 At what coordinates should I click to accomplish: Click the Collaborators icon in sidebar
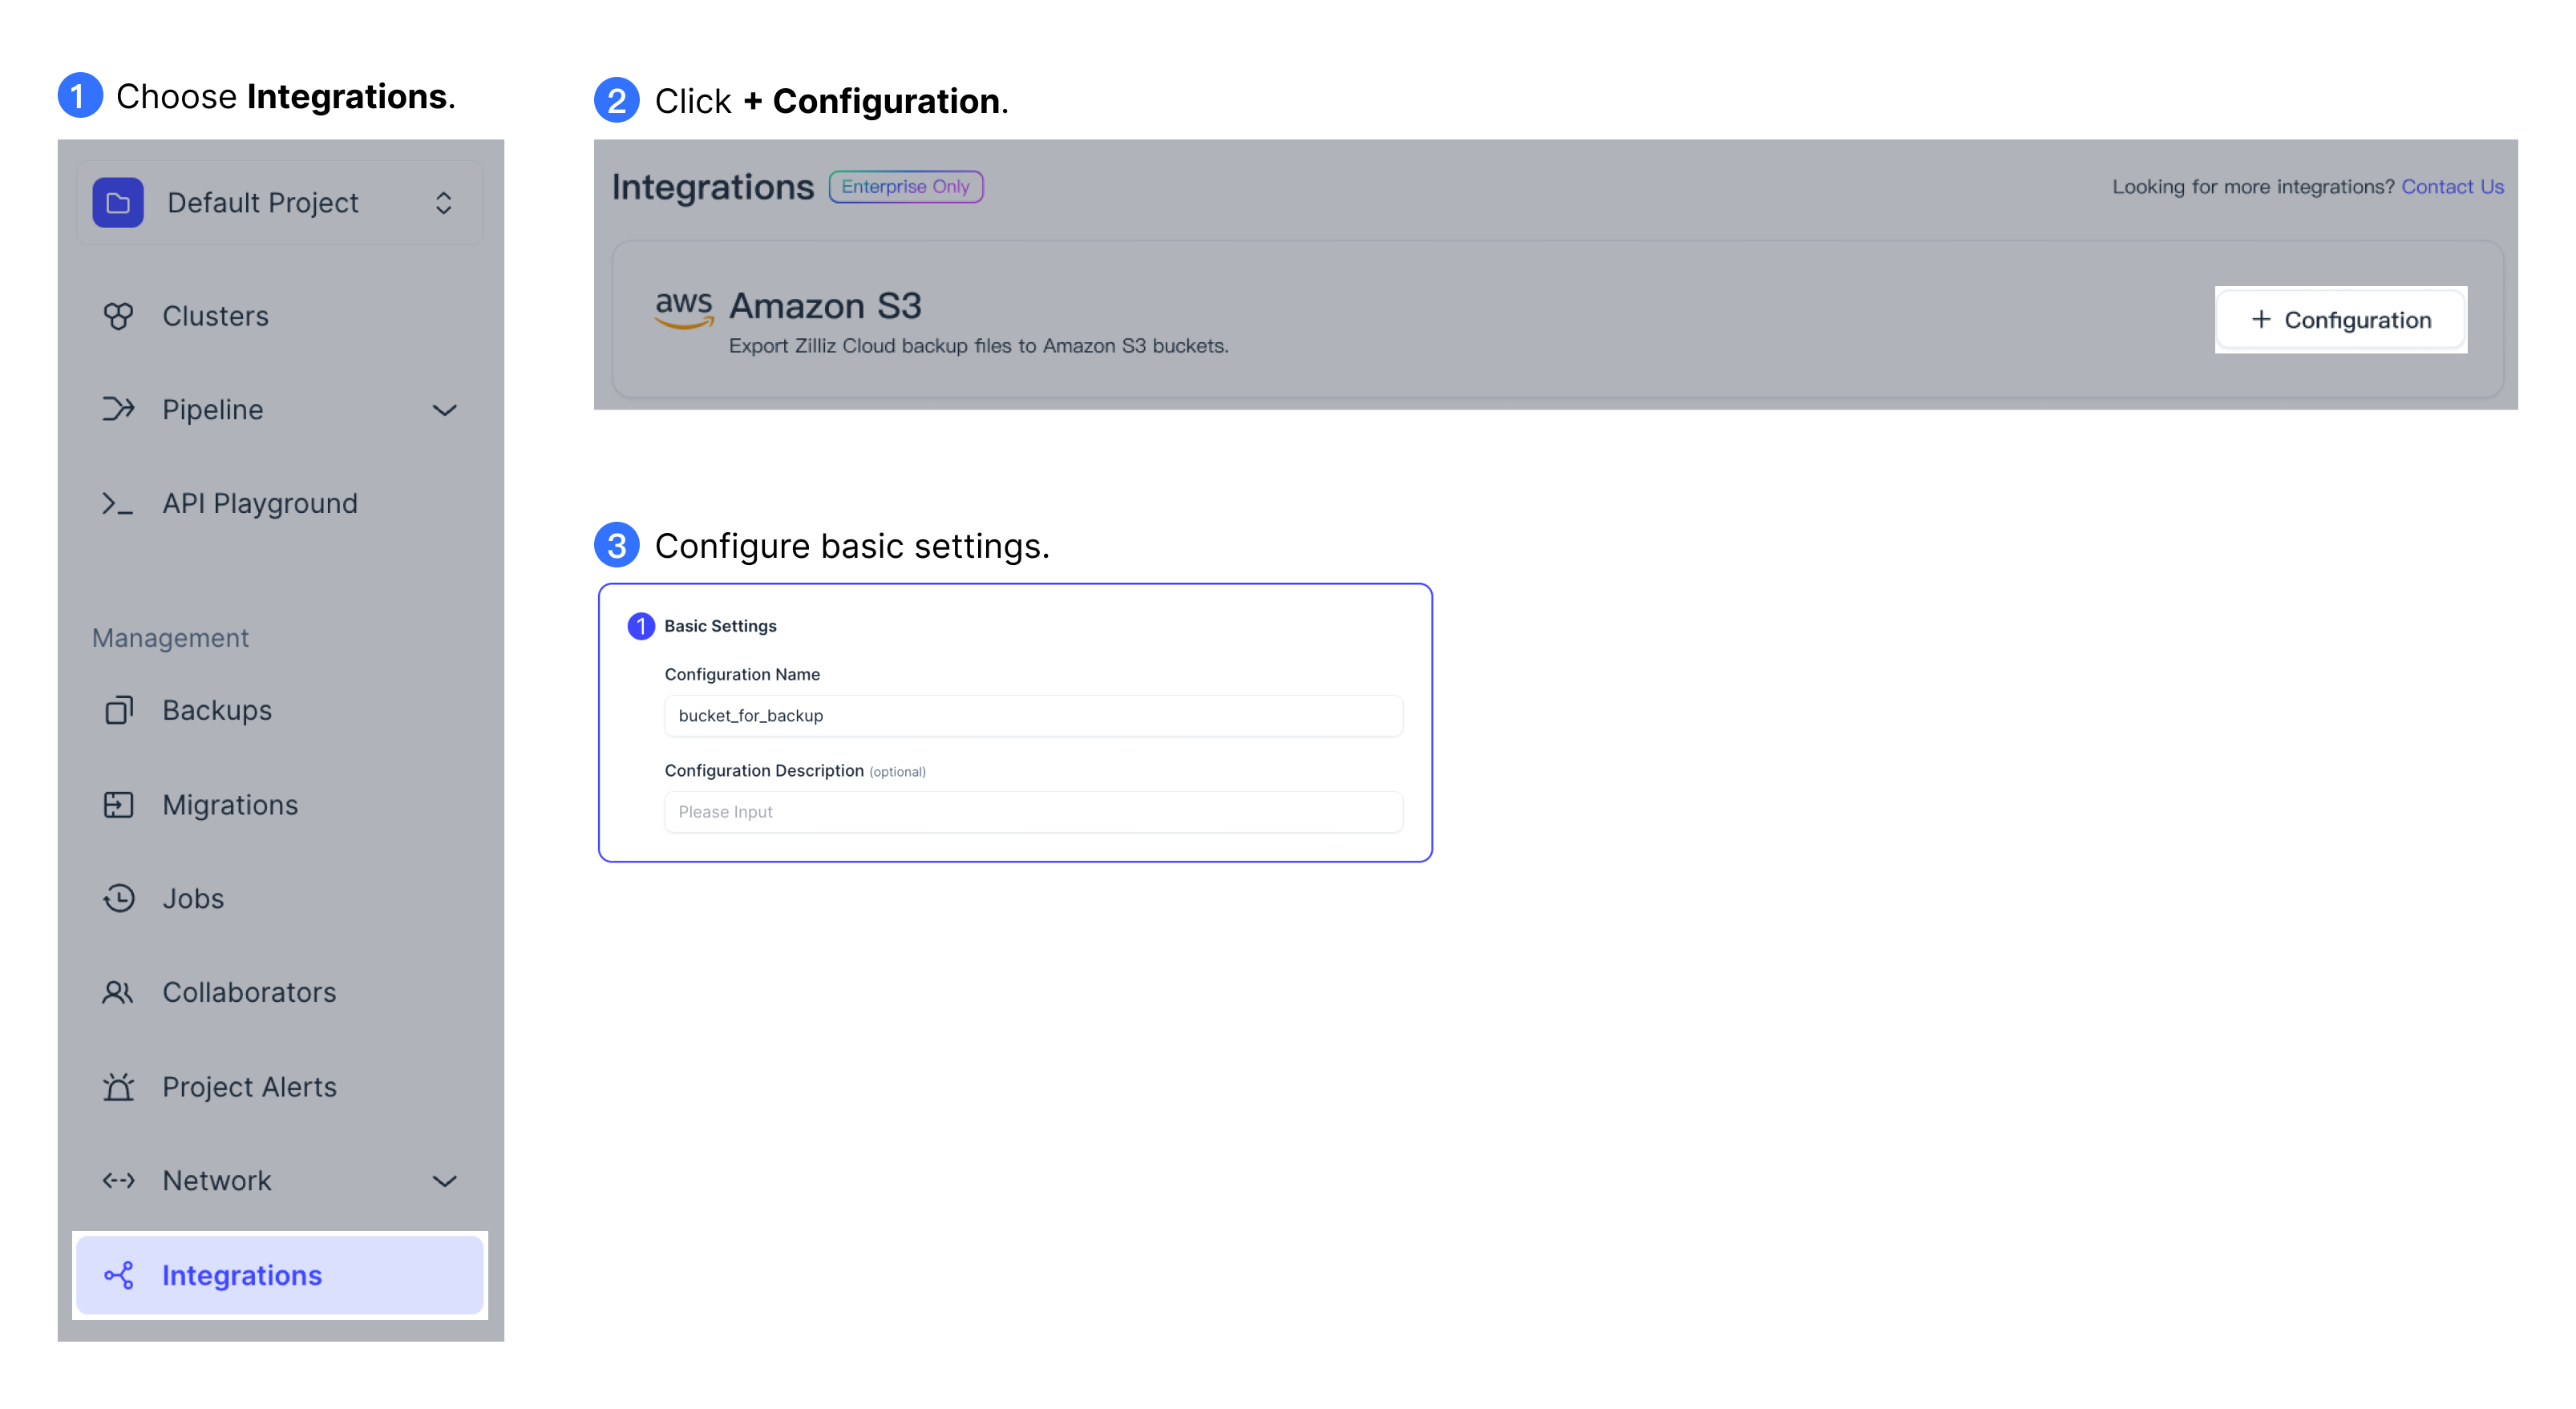[118, 991]
